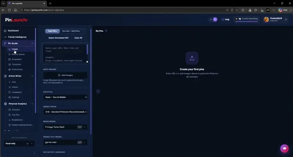Go to the browser home page

point(15,10)
